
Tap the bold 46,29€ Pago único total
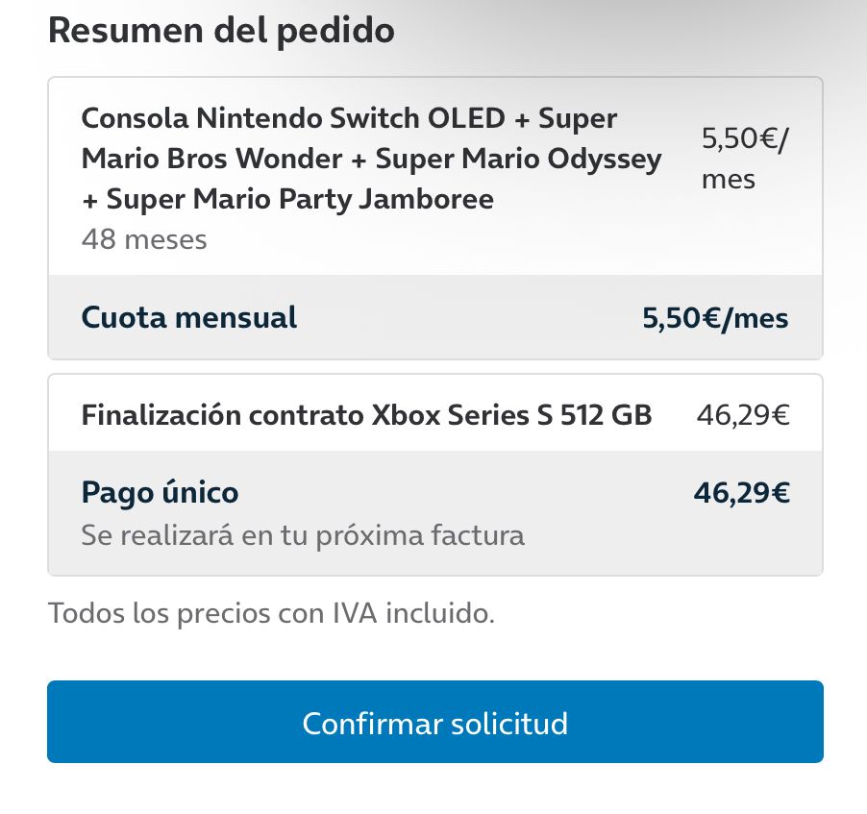tap(741, 493)
